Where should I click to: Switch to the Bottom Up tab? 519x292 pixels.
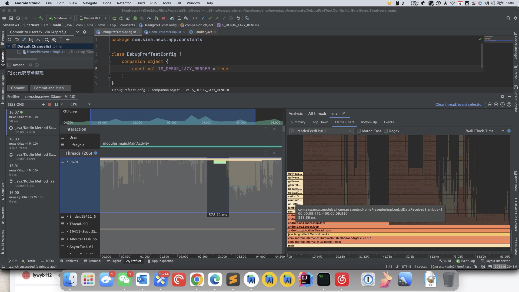[368, 122]
